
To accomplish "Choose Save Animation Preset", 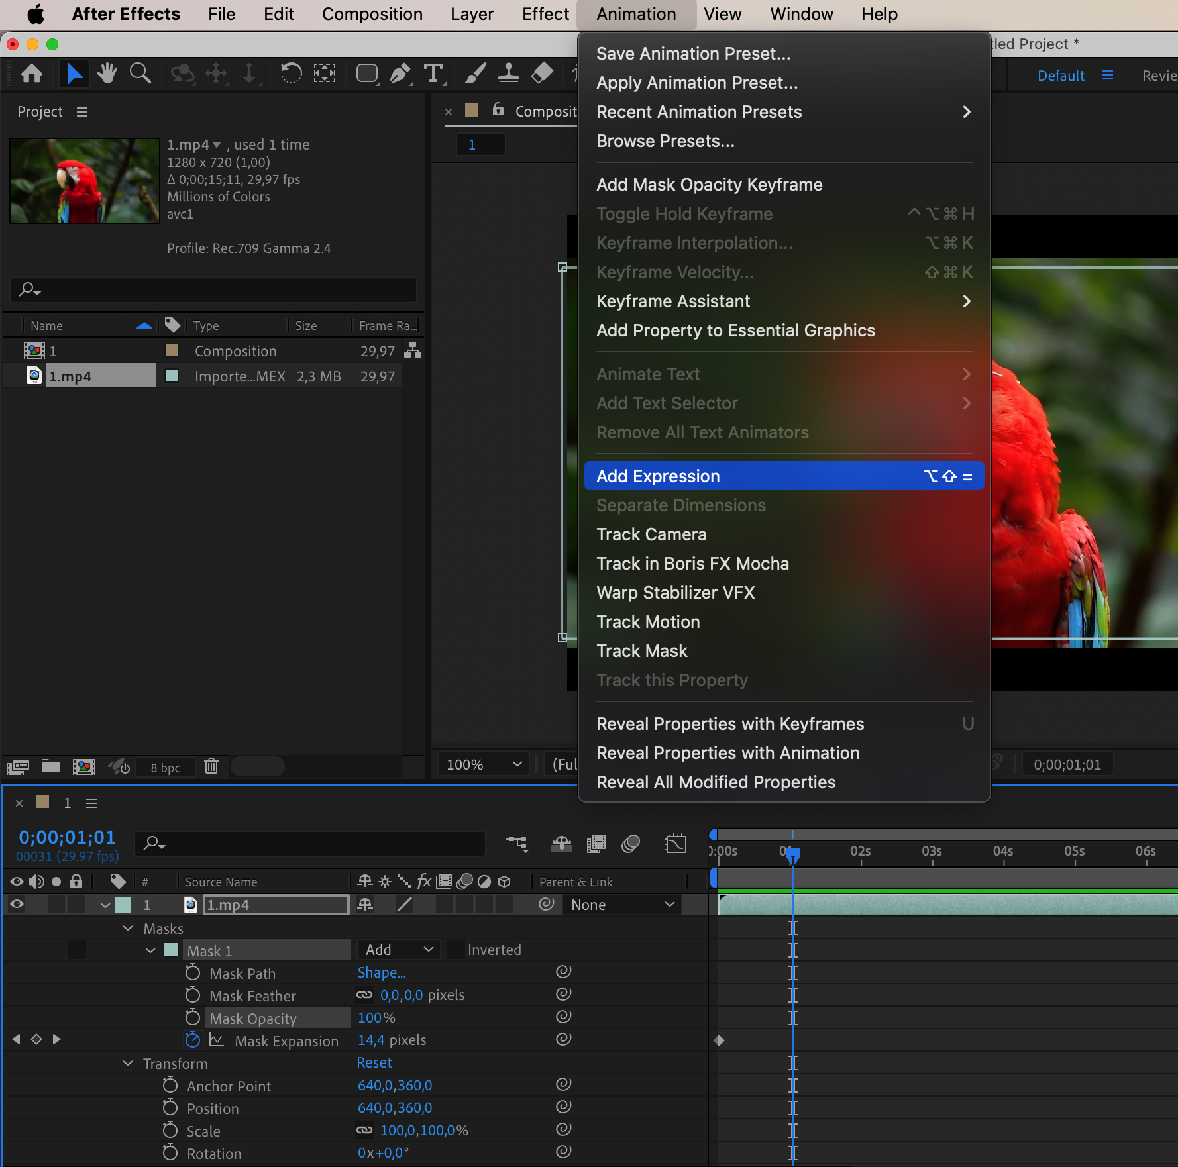I will click(x=784, y=54).
